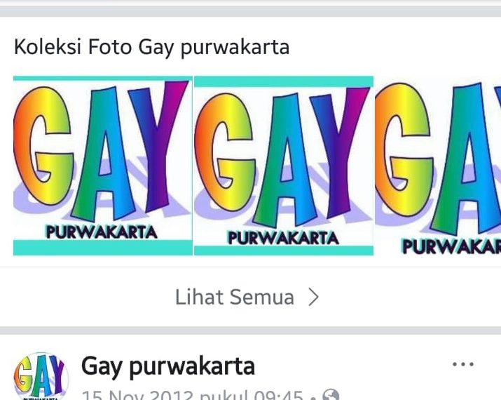Select the Koleksi Foto Gay purwakarta heading
This screenshot has width=501, height=400.
[x=152, y=47]
